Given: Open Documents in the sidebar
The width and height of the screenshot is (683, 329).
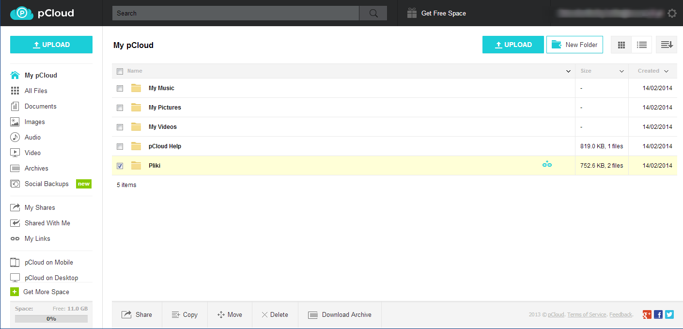Looking at the screenshot, I should (40, 107).
